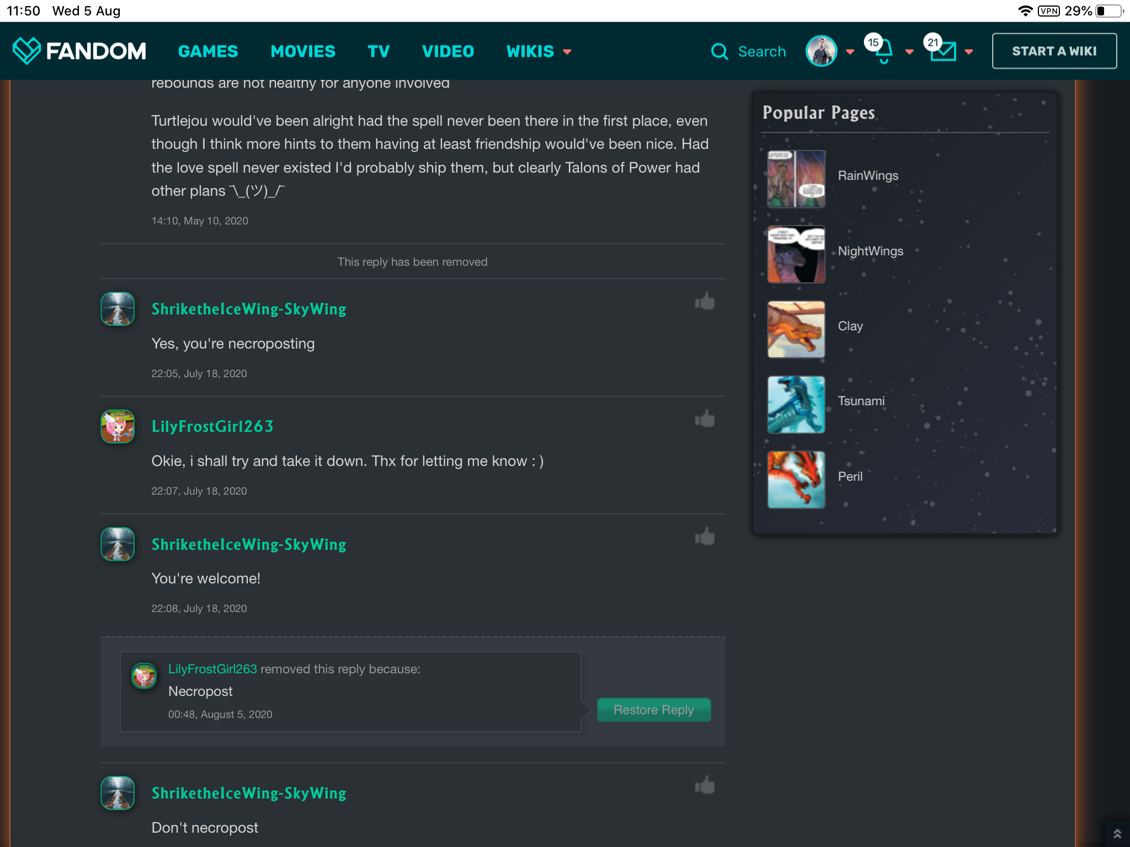Open the messages envelope icon

[x=943, y=52]
